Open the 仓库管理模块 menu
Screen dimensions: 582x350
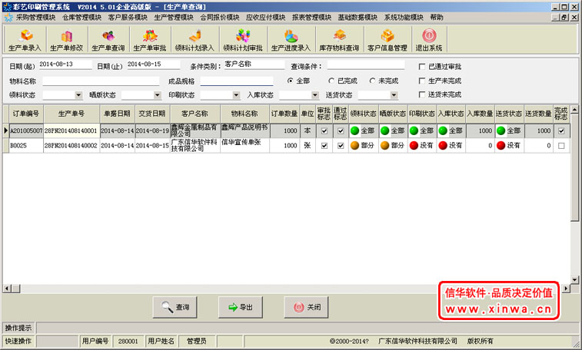(x=81, y=17)
